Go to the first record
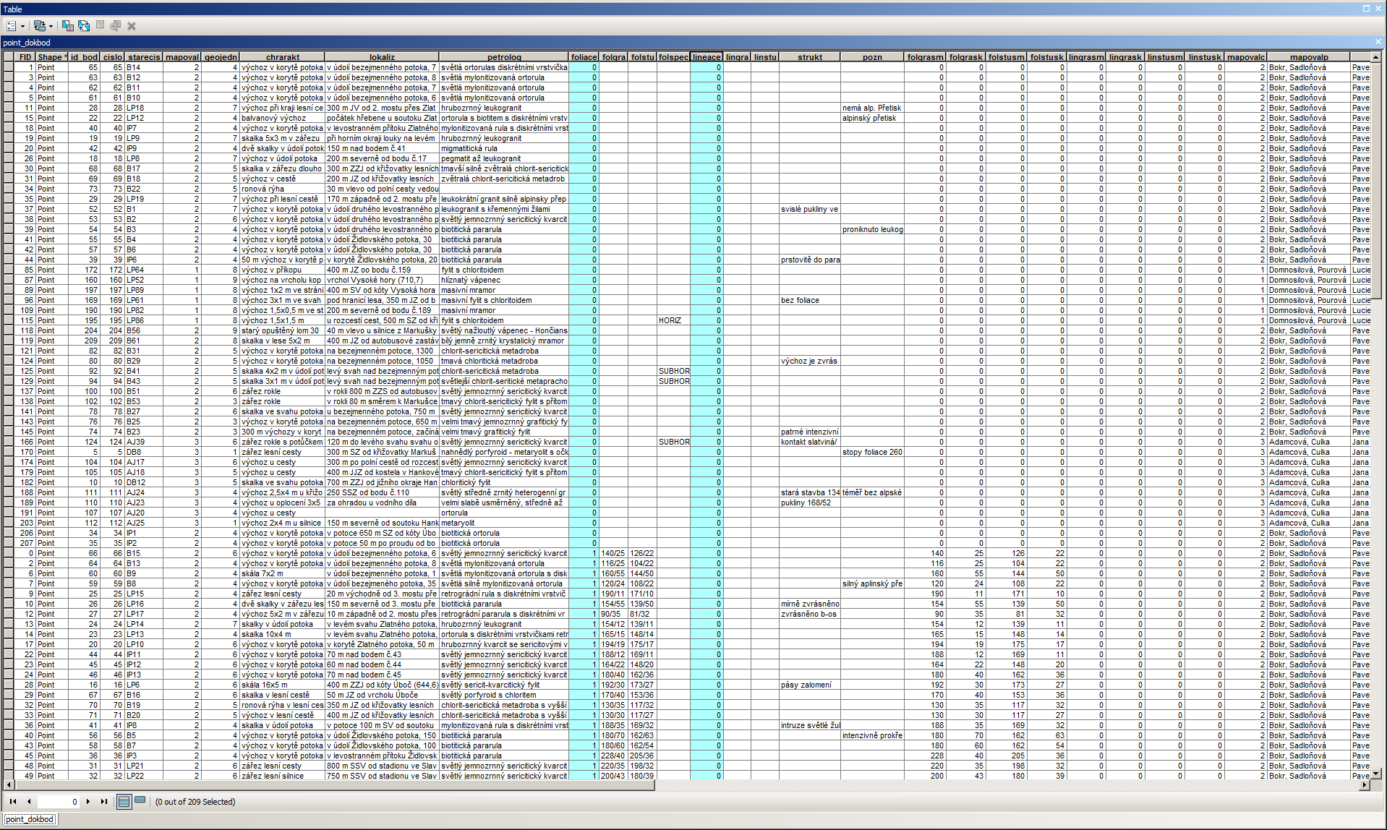This screenshot has height=830, width=1387. [13, 801]
